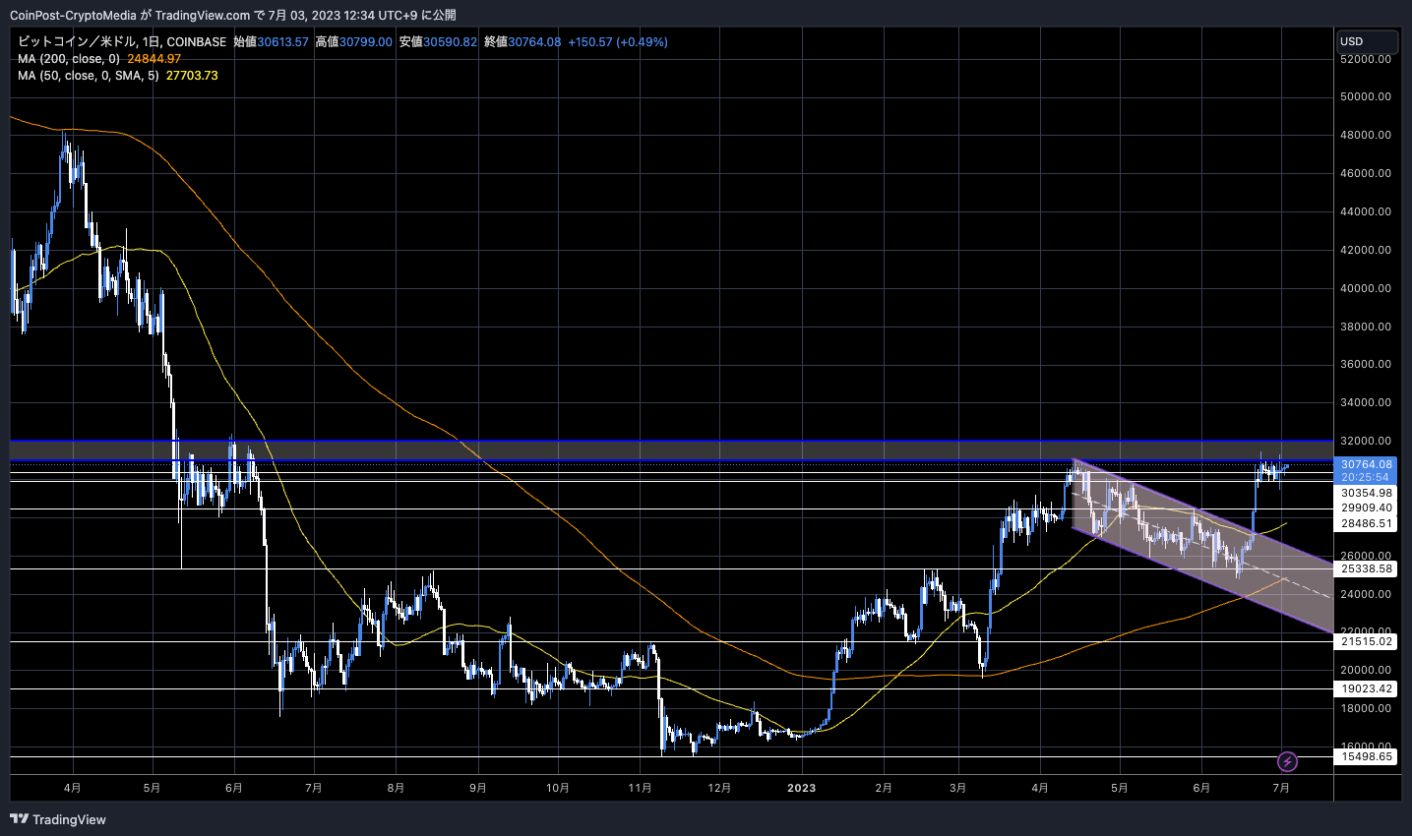Click the countdown timer 20:25:54
Screen dimensions: 1412x836
pyautogui.click(x=1367, y=478)
